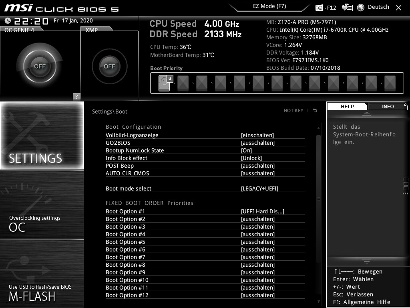Image resolution: width=410 pixels, height=308 pixels.
Task: Change Vollbild-Logoanzeige value [einschalten]
Action: click(x=257, y=135)
